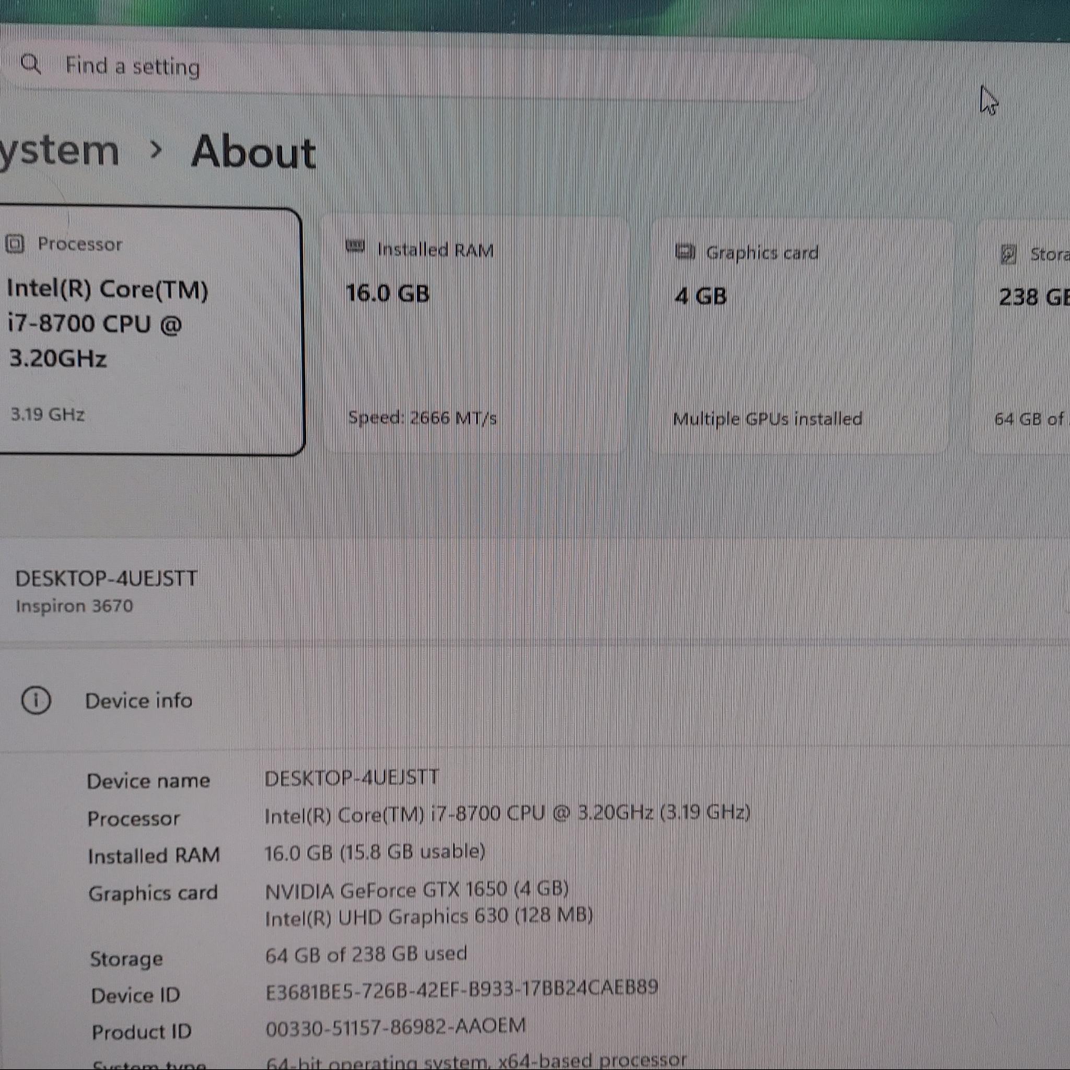
Task: Click the Installed RAM memory icon
Action: coord(355,247)
